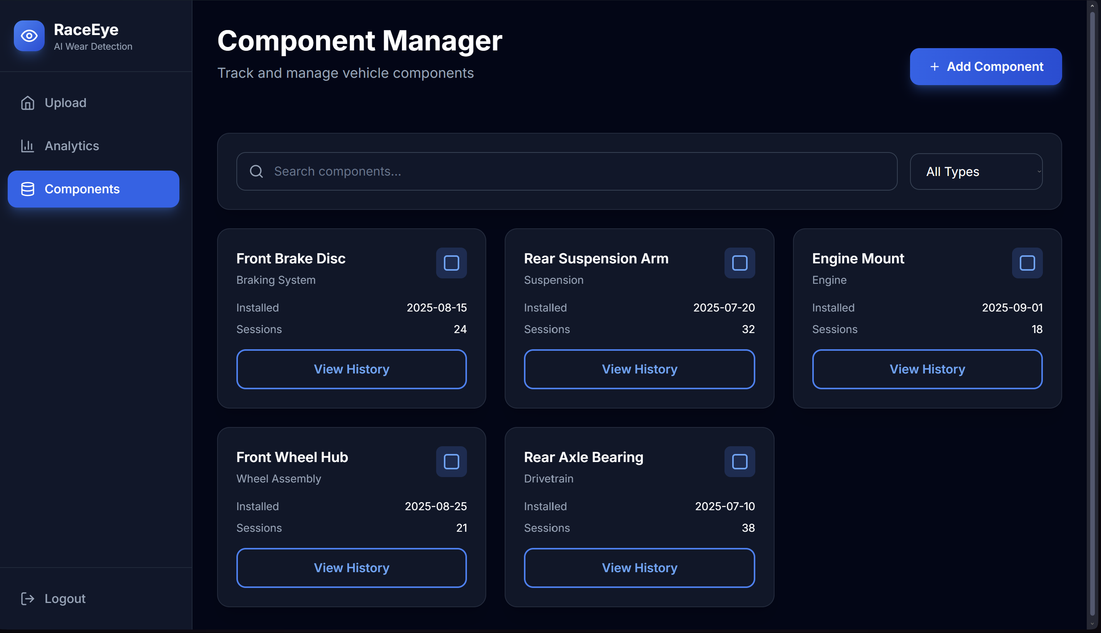This screenshot has width=1101, height=633.
Task: Open View History on Engine Mount card
Action: tap(927, 369)
